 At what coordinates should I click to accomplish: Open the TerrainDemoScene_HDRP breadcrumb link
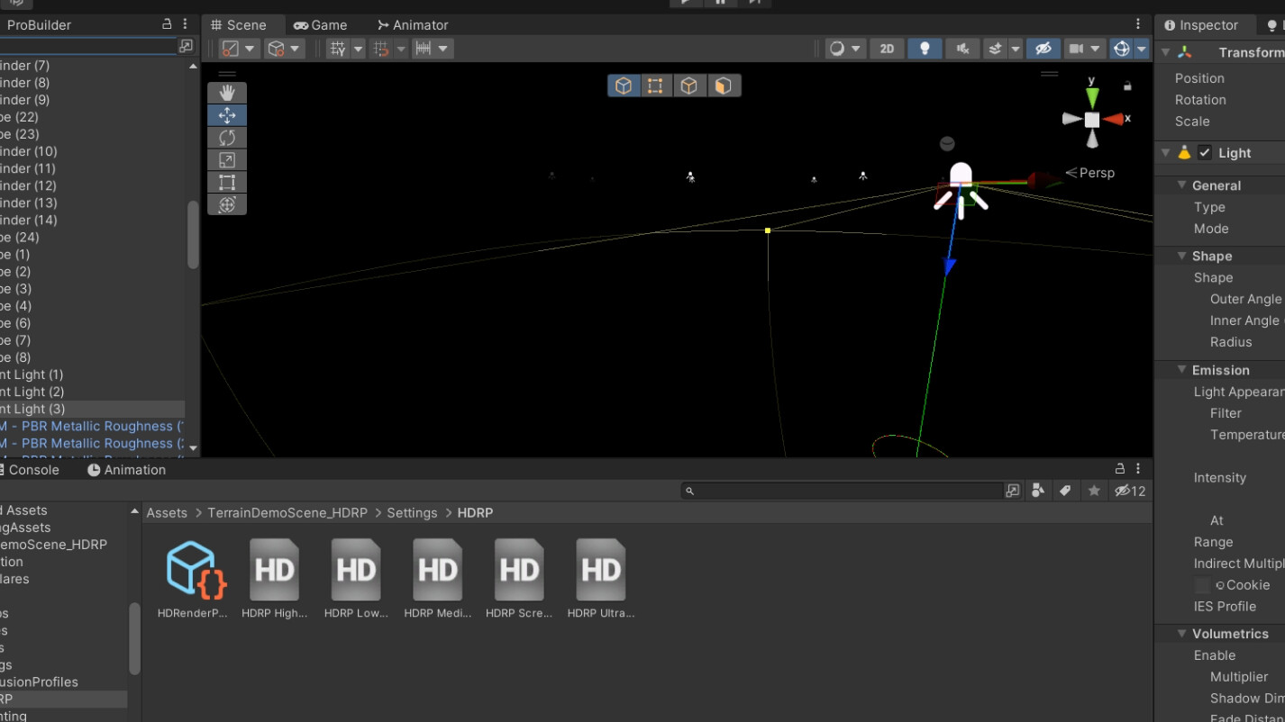click(287, 512)
